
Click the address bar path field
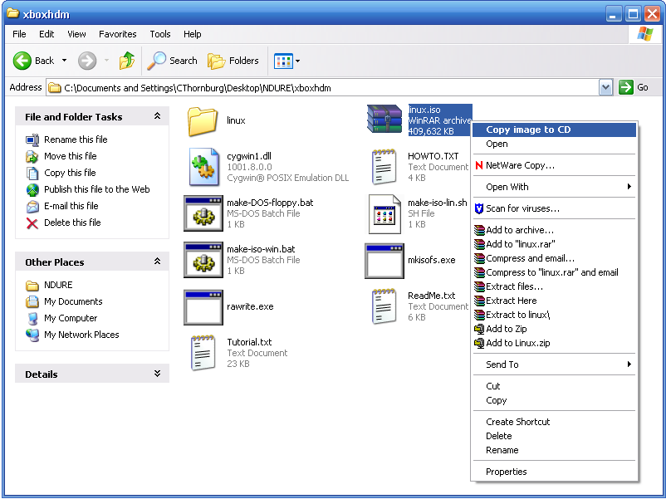click(x=324, y=88)
